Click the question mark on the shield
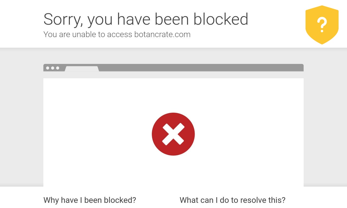 tap(322, 25)
